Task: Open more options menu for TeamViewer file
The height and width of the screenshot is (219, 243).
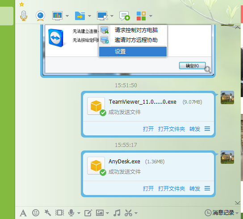Action: pyautogui.click(x=207, y=129)
